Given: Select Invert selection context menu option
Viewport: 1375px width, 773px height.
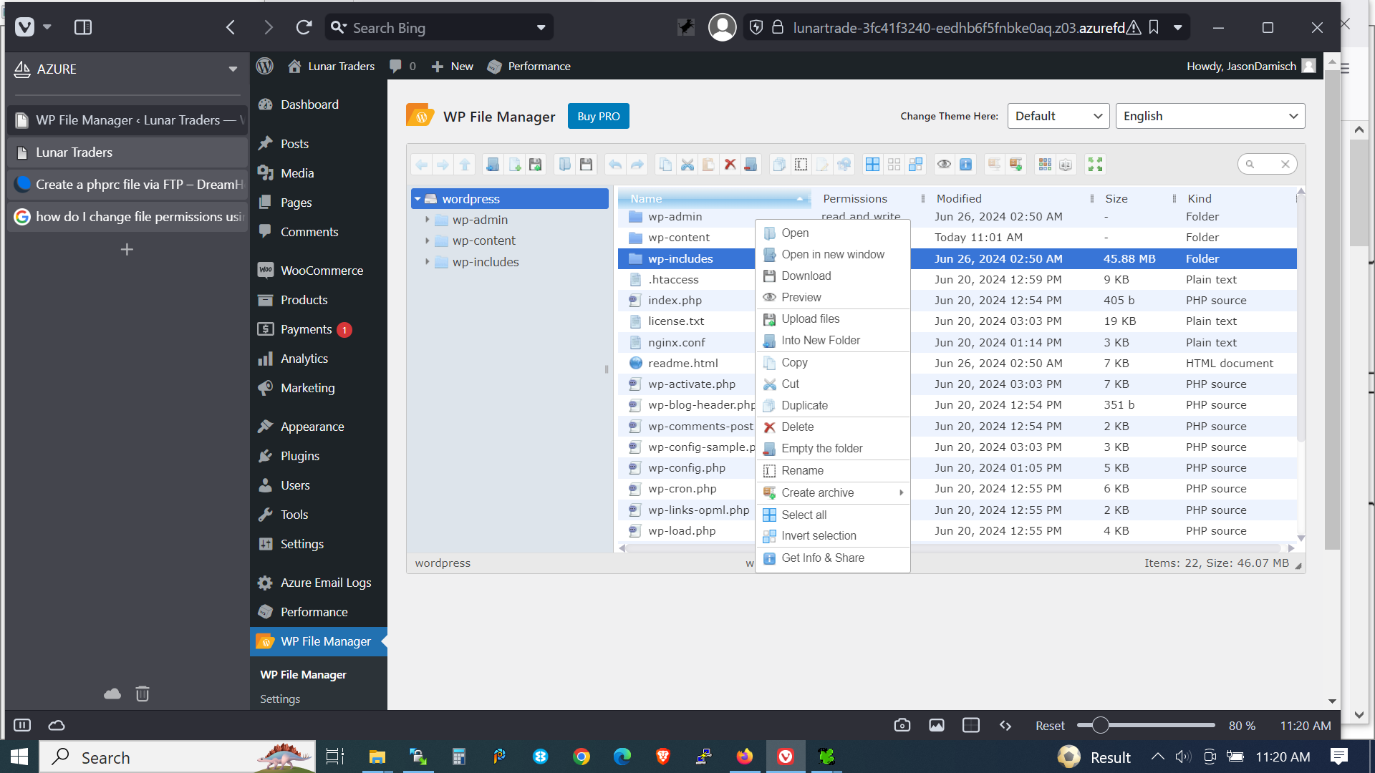Looking at the screenshot, I should click(818, 535).
